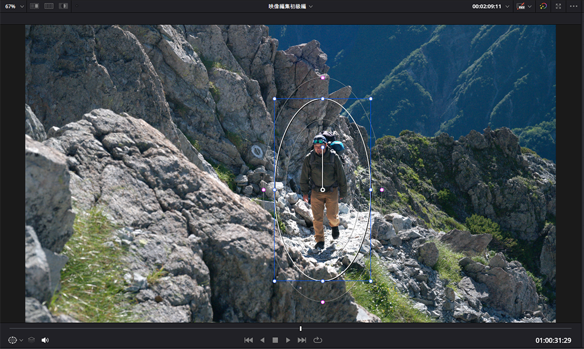Click the 01:00:31:29 timeline timecode
584x349 pixels.
coord(553,340)
